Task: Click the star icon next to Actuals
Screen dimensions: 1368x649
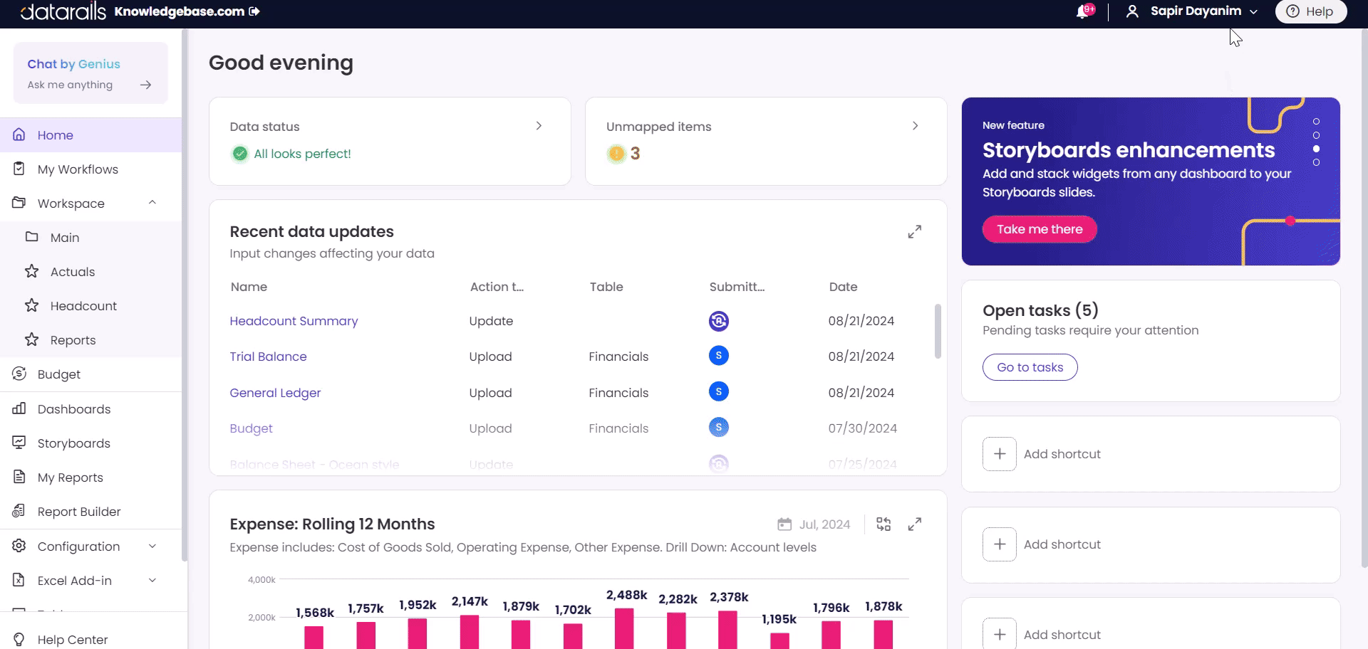Action: point(31,271)
